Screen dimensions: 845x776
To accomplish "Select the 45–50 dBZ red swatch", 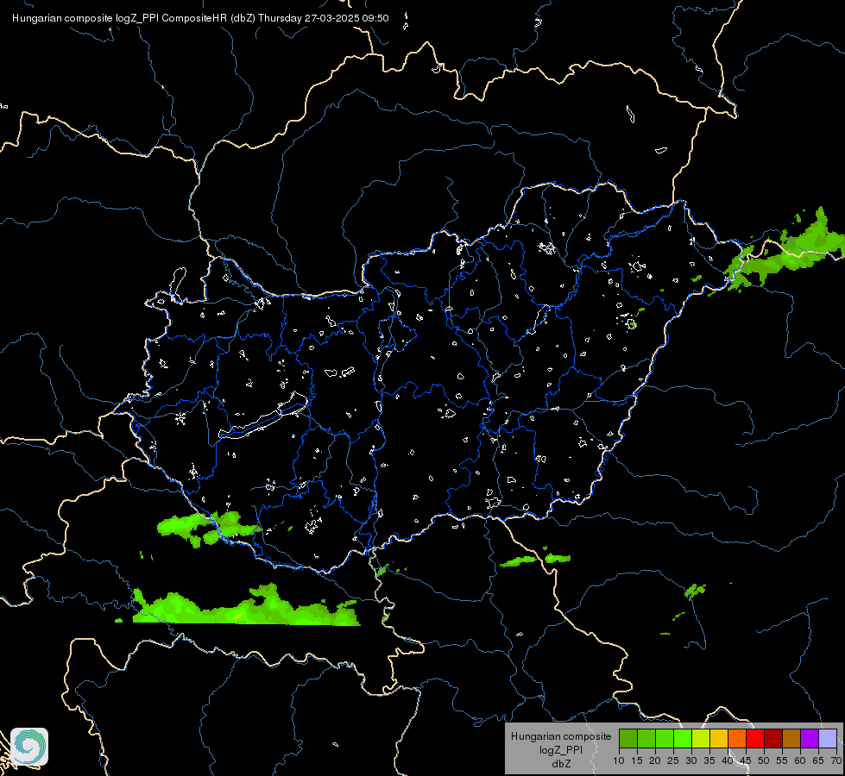I will 755,738.
